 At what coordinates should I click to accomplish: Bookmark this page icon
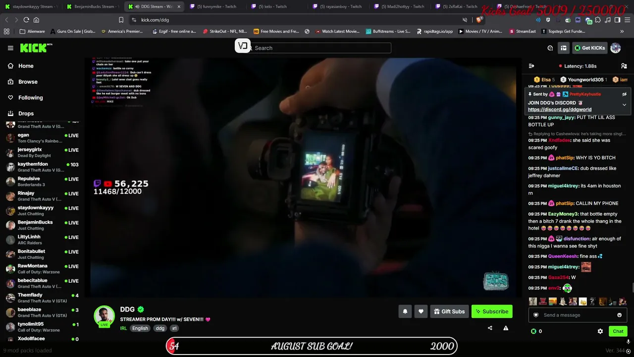coord(121,20)
